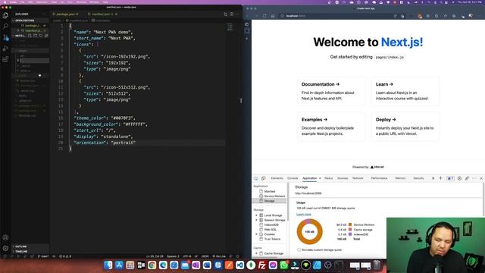Open Trash in the Dock
The height and width of the screenshot is (273, 485).
pyautogui.click(x=377, y=265)
